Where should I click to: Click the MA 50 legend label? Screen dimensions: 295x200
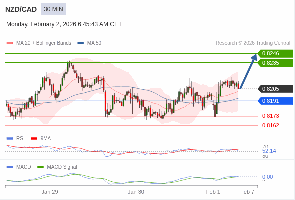[x=94, y=43]
